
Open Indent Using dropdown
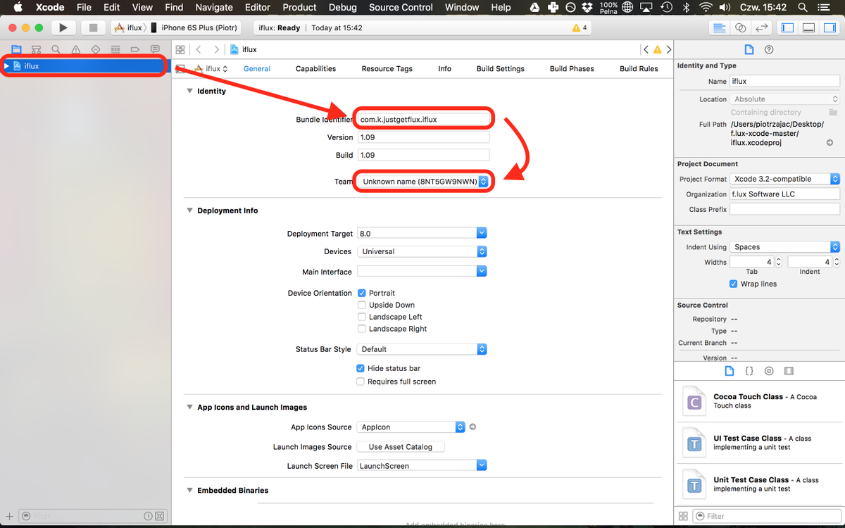point(784,247)
